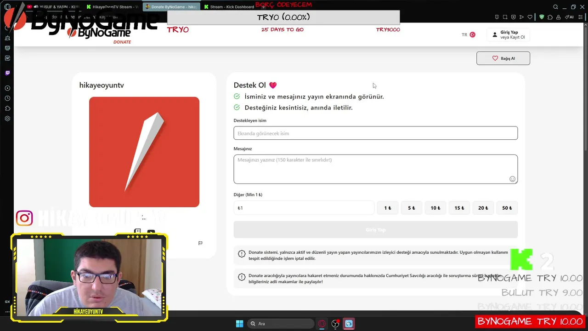The image size is (588, 331).
Task: Click the Diğer custom amount field
Action: coord(304,208)
